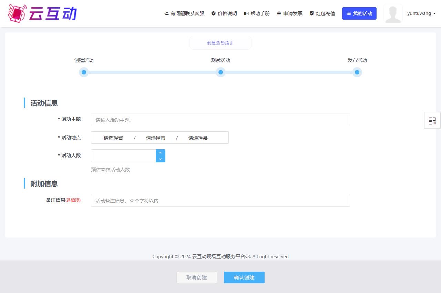Click the user avatar image
The width and height of the screenshot is (441, 293).
[393, 13]
